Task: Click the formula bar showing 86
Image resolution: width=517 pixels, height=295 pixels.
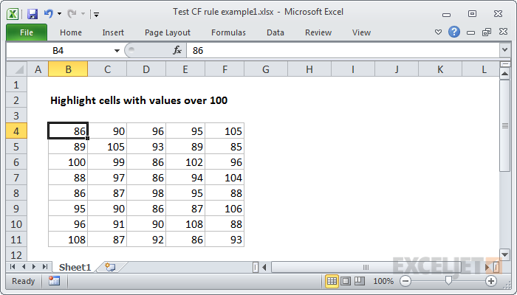Action: (x=343, y=50)
